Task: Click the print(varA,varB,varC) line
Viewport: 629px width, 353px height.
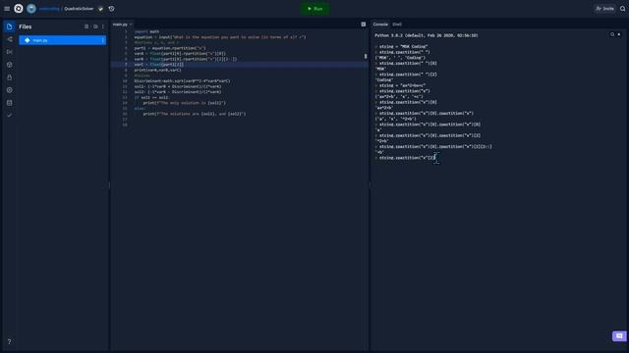Action: pos(157,70)
